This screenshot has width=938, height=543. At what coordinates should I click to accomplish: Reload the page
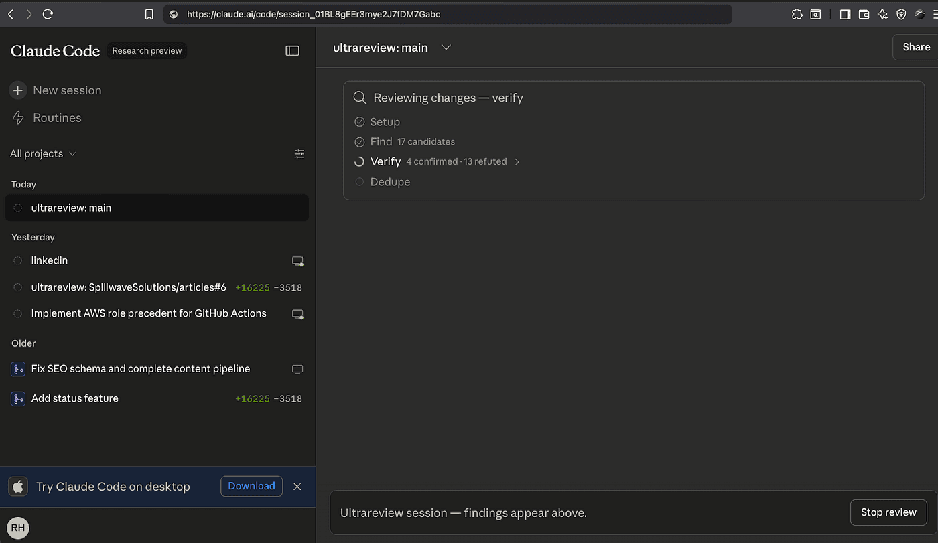48,14
